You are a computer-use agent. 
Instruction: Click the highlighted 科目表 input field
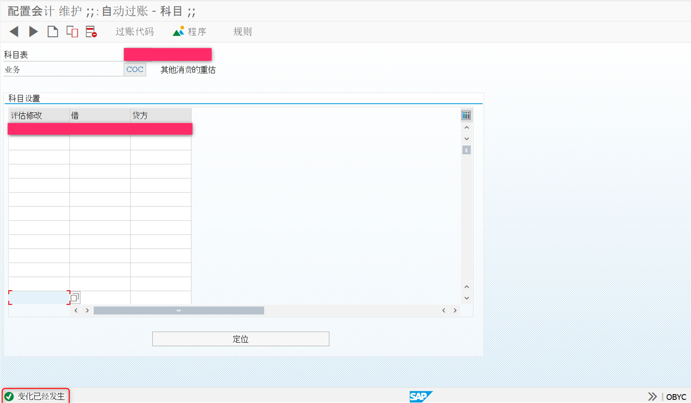click(168, 54)
